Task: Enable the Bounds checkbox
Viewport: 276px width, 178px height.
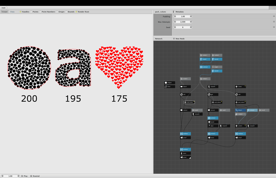Action: click(x=66, y=12)
